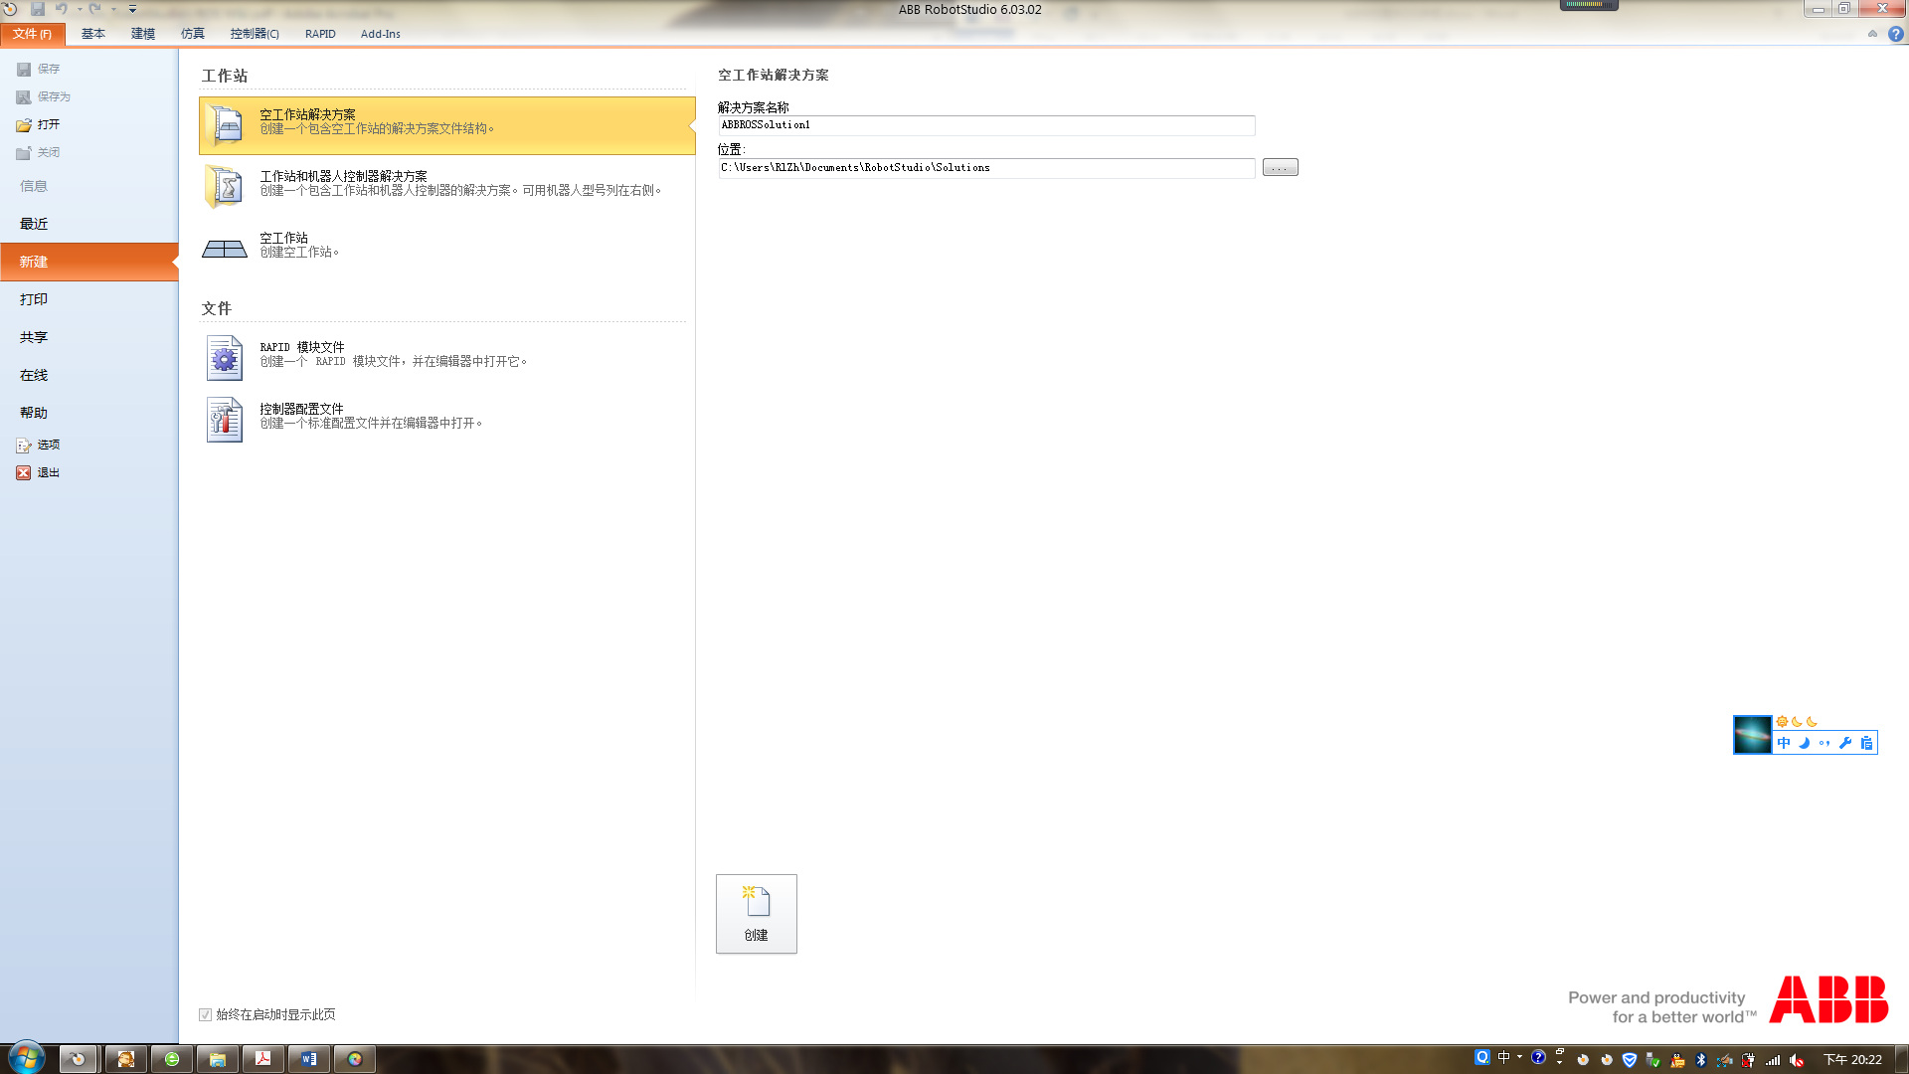
Task: Click the blue shield security tray icon
Action: pos(1630,1060)
